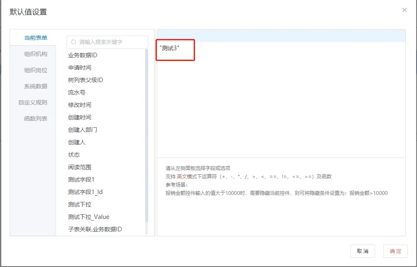This screenshot has width=417, height=267.
Task: Open the 自定义规则 tab
Action: pyautogui.click(x=33, y=102)
